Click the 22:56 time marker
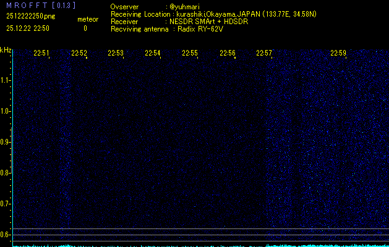Screen dimensions: 389x247 coord(227,53)
